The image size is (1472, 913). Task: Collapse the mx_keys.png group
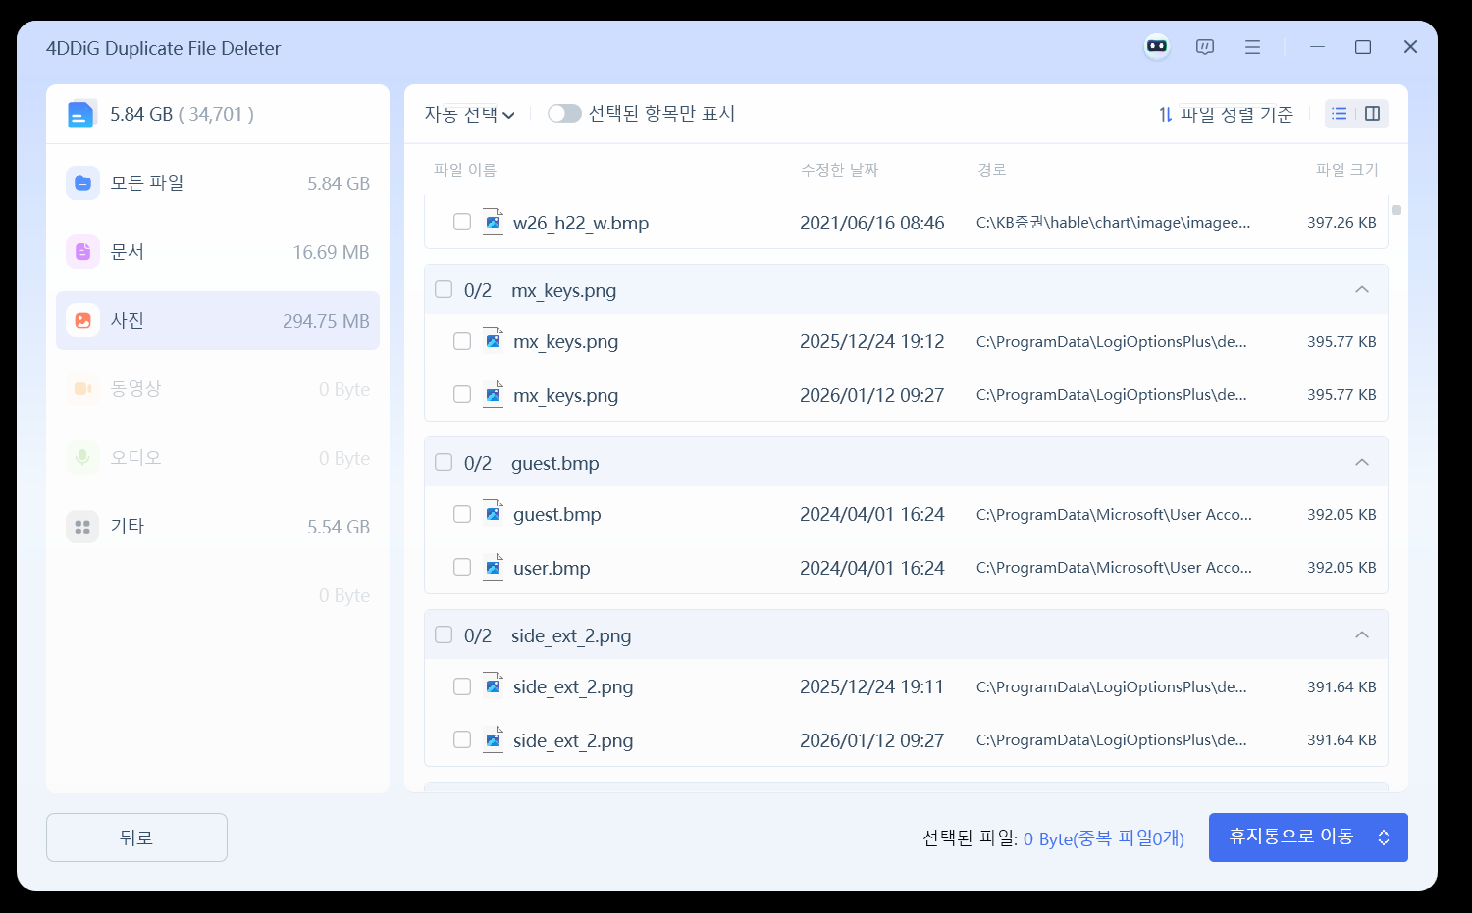coord(1362,289)
